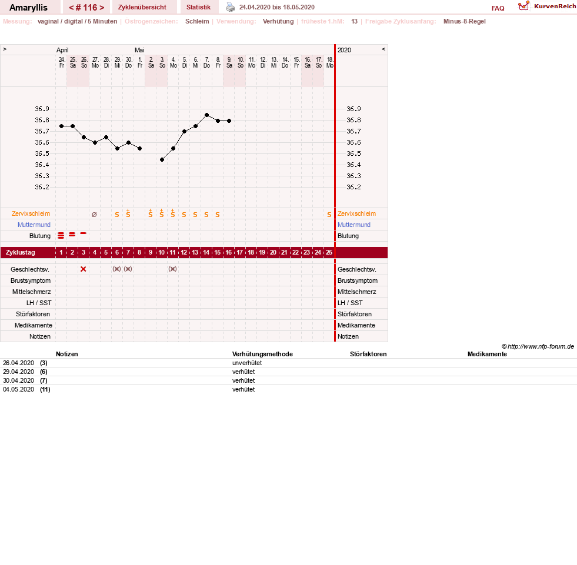
Task: Open the KurvenReich logo icon
Action: (x=523, y=6)
